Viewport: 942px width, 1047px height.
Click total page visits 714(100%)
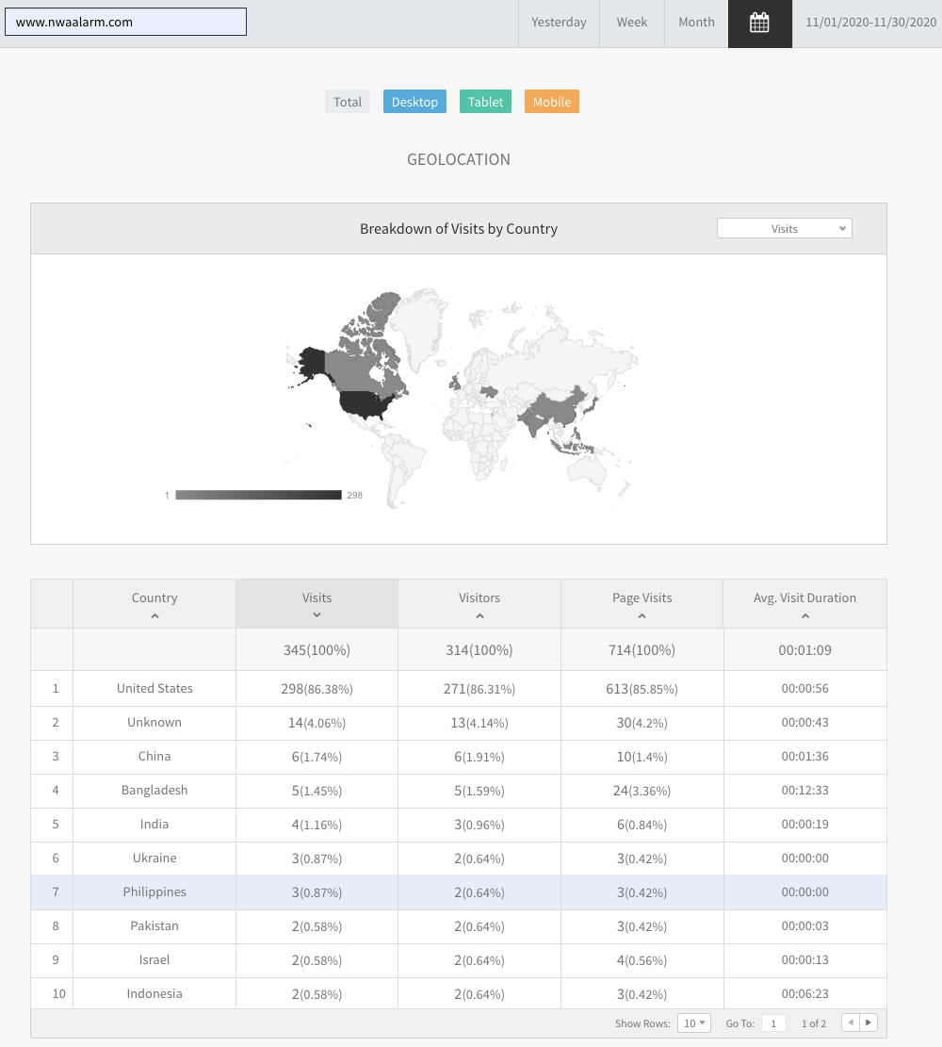pyautogui.click(x=642, y=649)
